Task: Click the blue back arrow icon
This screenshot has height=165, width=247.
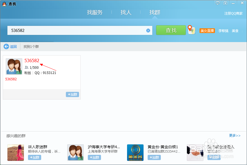Action: point(6,46)
